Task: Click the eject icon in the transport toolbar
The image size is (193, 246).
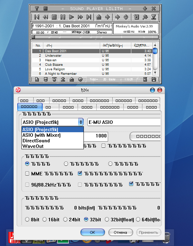Action: (x=99, y=17)
